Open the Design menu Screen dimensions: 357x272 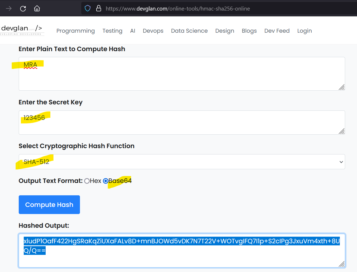(225, 31)
